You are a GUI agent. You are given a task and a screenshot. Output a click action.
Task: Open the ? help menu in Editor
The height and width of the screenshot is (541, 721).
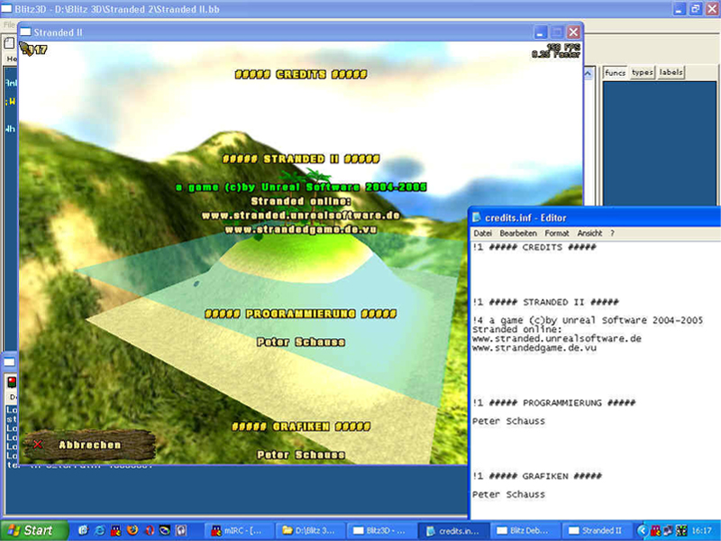tap(612, 233)
